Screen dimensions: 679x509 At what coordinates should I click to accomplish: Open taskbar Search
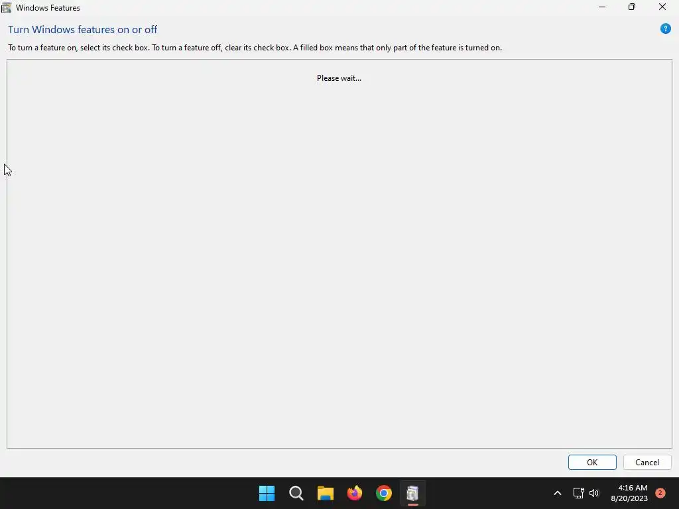click(x=296, y=493)
